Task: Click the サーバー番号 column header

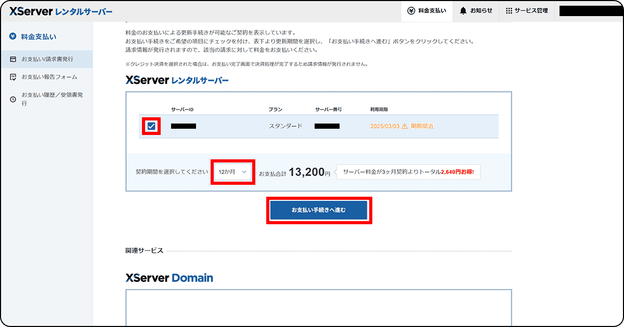Action: (328, 110)
